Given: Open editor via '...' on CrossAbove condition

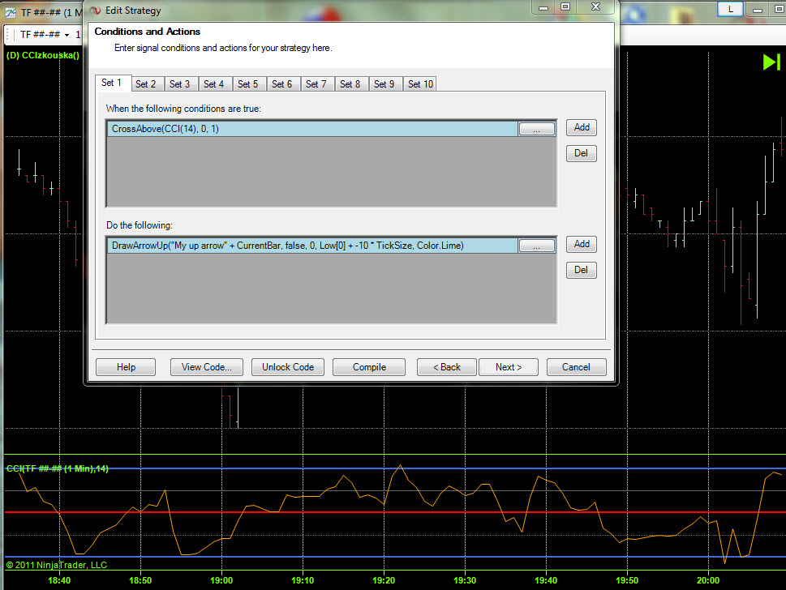Looking at the screenshot, I should pos(536,129).
